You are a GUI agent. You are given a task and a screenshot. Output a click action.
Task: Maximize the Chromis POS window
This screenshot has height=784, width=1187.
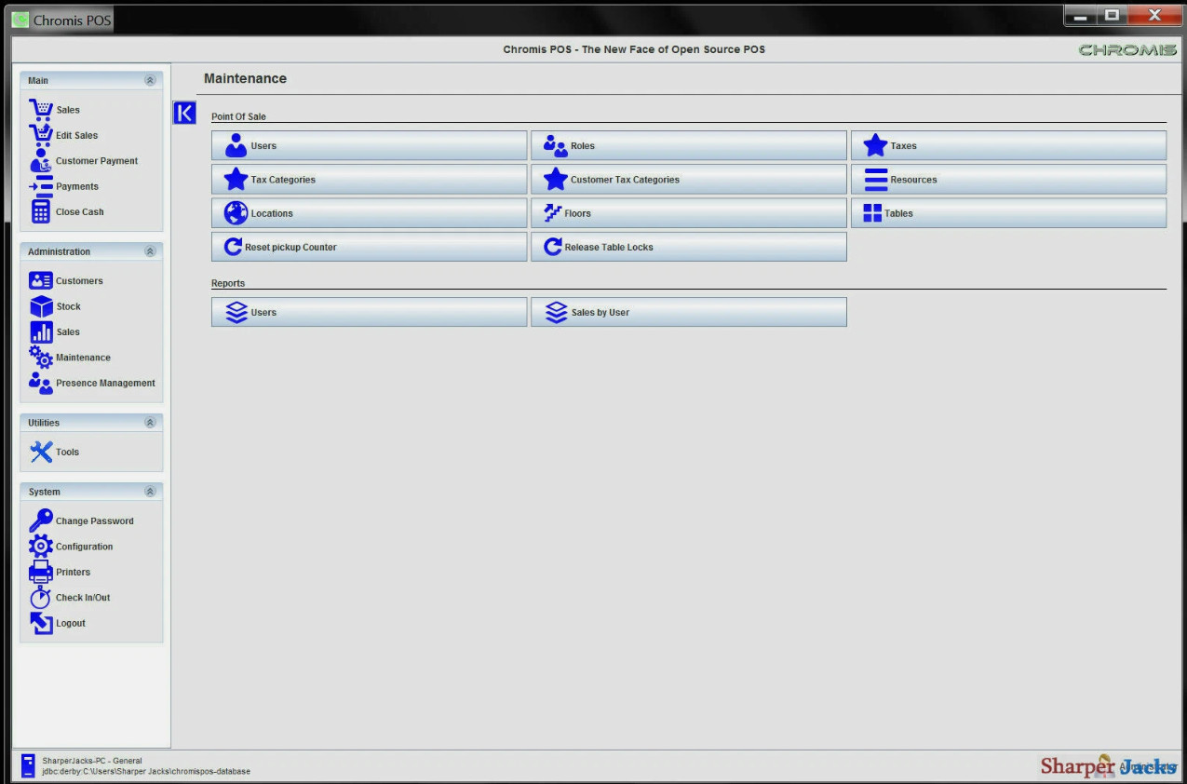point(1112,16)
